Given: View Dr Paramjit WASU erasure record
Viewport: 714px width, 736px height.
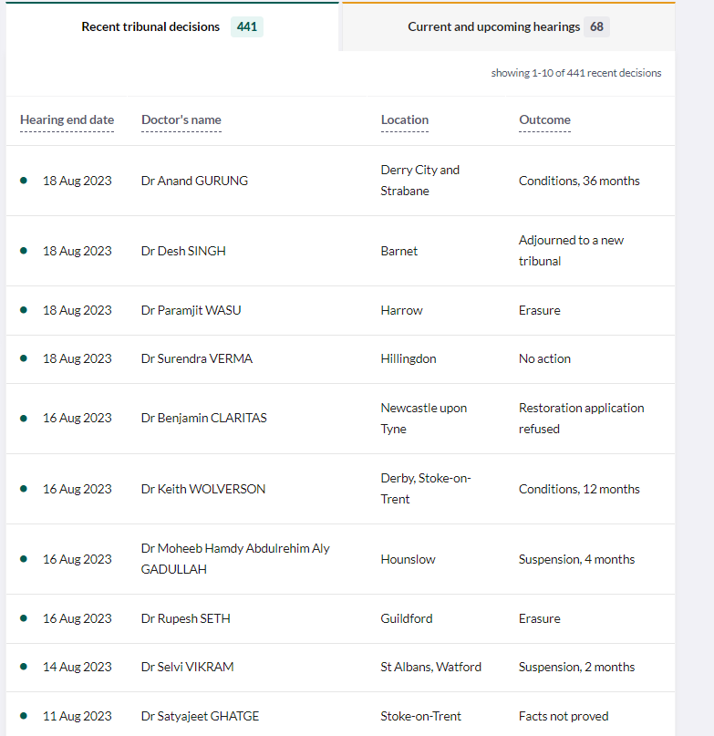Looking at the screenshot, I should pyautogui.click(x=191, y=310).
